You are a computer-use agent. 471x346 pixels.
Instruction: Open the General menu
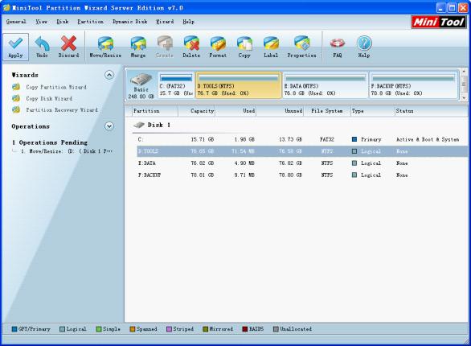tap(16, 22)
